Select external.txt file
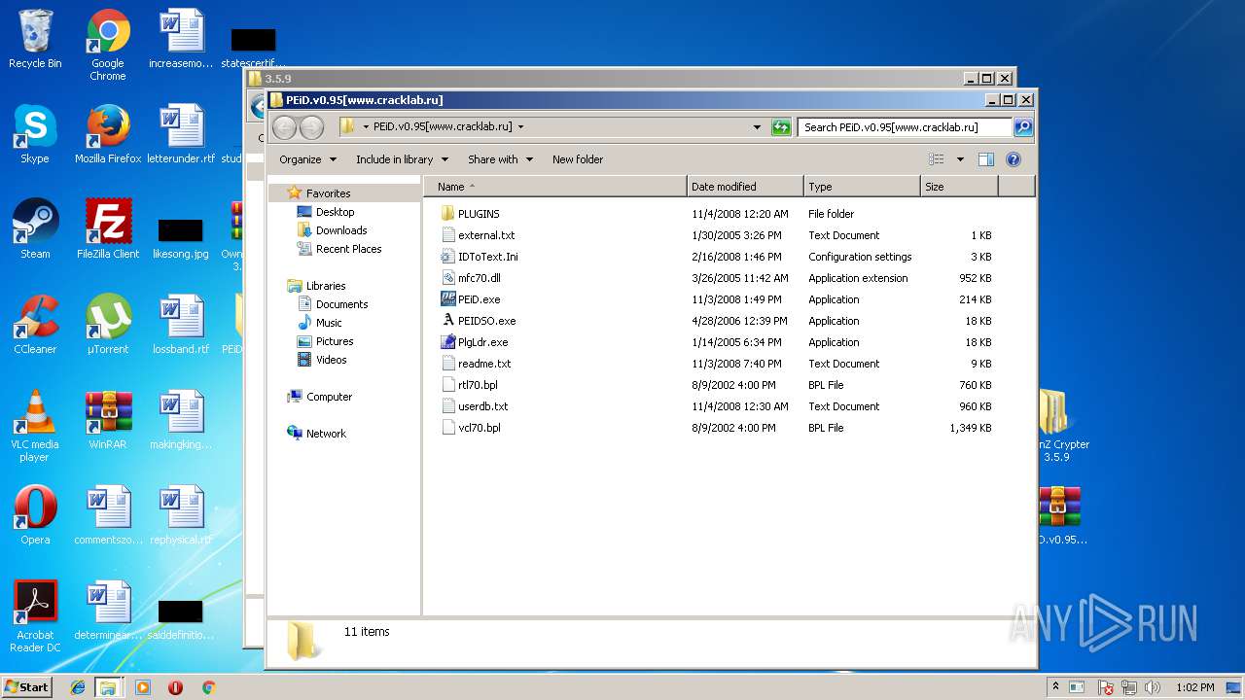 click(486, 235)
